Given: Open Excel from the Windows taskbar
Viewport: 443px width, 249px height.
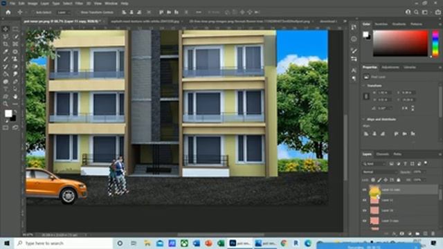Looking at the screenshot, I should [x=221, y=243].
